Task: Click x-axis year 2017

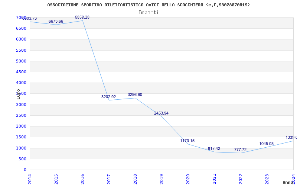Action: click(109, 179)
